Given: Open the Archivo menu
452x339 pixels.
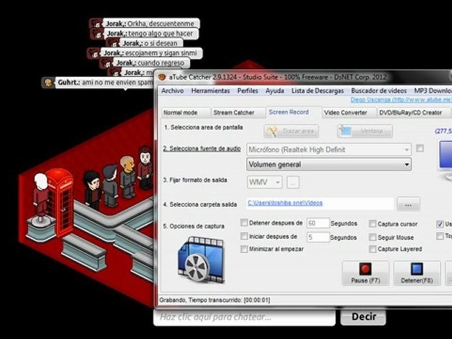Looking at the screenshot, I should click(x=172, y=91).
